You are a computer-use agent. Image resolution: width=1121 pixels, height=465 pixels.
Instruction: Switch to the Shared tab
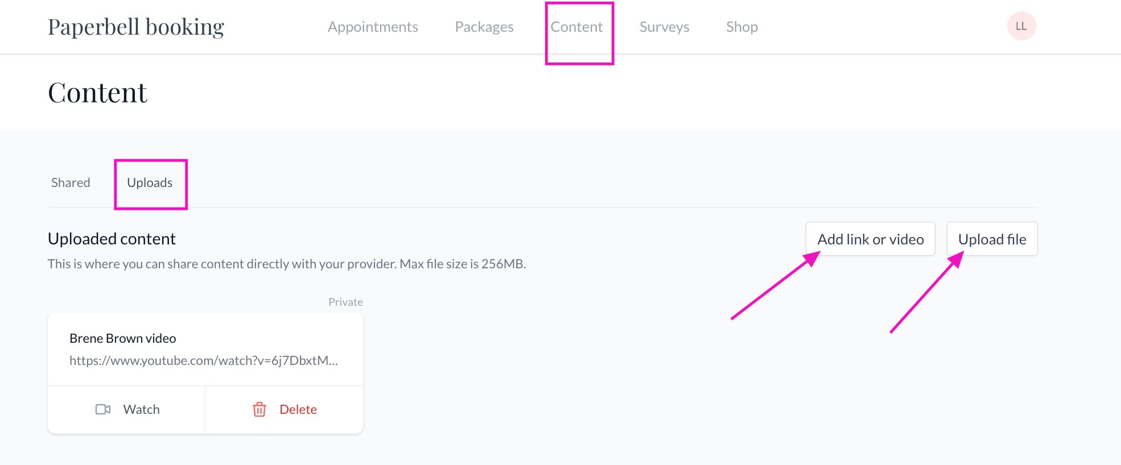(x=71, y=182)
